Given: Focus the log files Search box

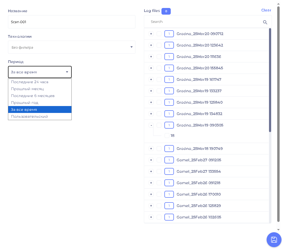Looking at the screenshot, I should 204,22.
